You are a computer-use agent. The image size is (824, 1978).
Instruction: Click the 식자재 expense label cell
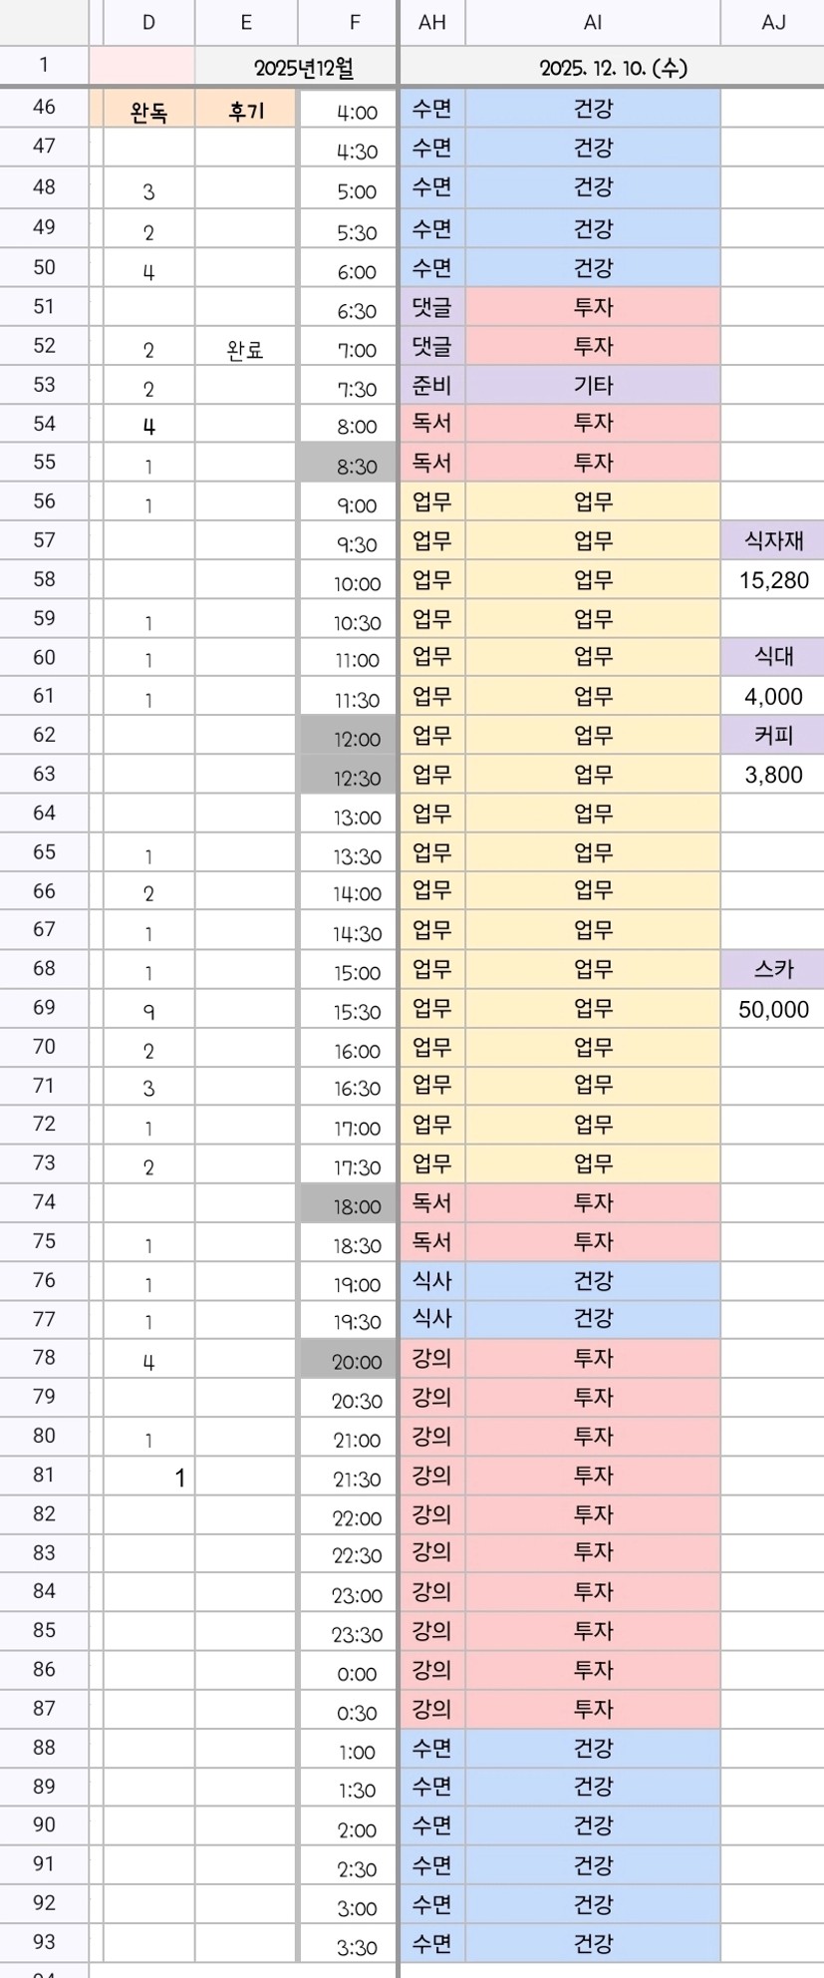point(773,541)
